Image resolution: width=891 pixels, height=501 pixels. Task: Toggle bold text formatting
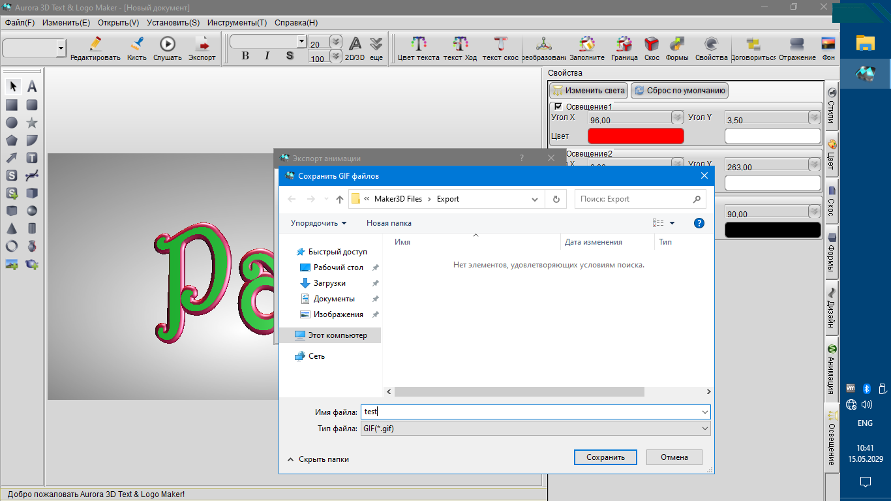245,56
